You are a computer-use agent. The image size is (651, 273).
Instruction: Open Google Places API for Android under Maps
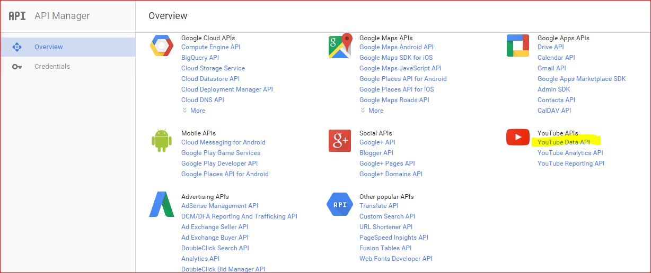click(403, 79)
